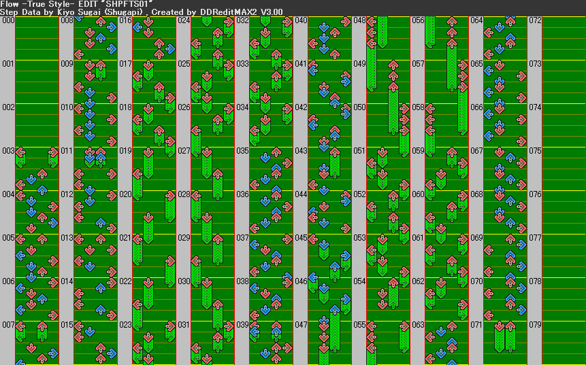Click measure number 022
This screenshot has height=365, width=586.
click(125, 281)
